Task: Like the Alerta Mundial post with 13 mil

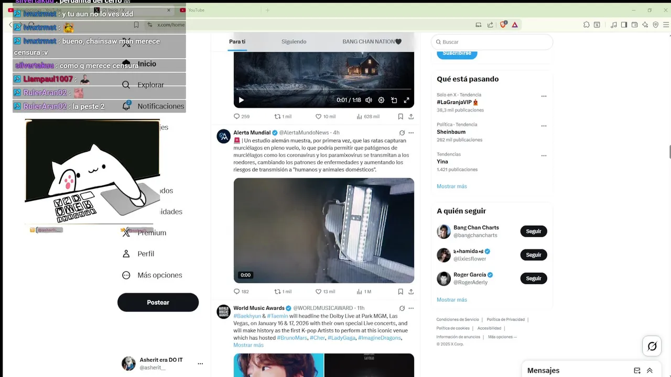Action: 325,291
